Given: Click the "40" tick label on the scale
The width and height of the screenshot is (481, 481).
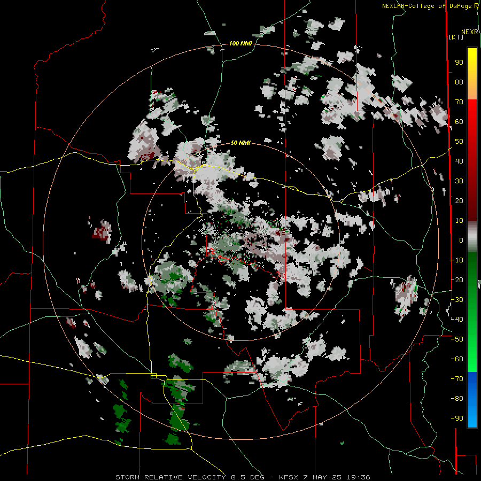Looking at the screenshot, I should point(459,161).
